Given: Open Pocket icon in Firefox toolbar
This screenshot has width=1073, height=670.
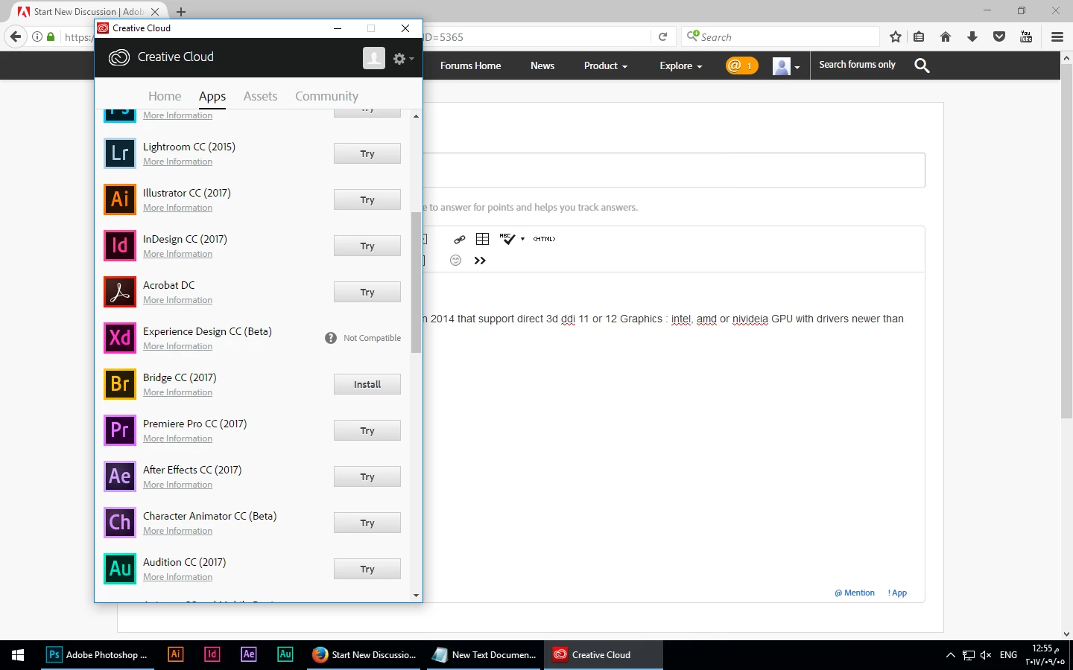Looking at the screenshot, I should tap(999, 36).
